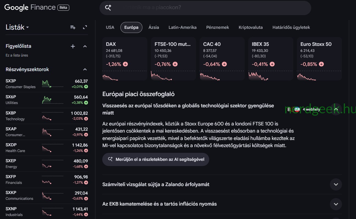Image resolution: width=356 pixels, height=219 pixels.
Task: Open the CAC 40 index card
Action: click(x=222, y=59)
